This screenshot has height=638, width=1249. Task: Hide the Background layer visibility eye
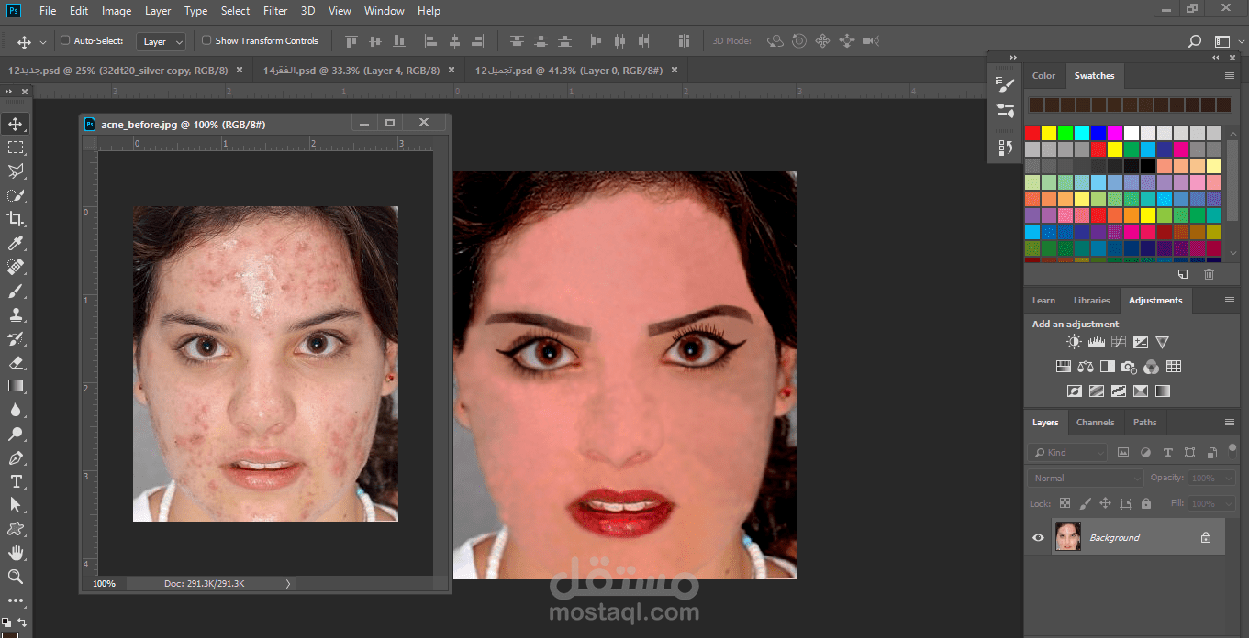click(x=1038, y=538)
